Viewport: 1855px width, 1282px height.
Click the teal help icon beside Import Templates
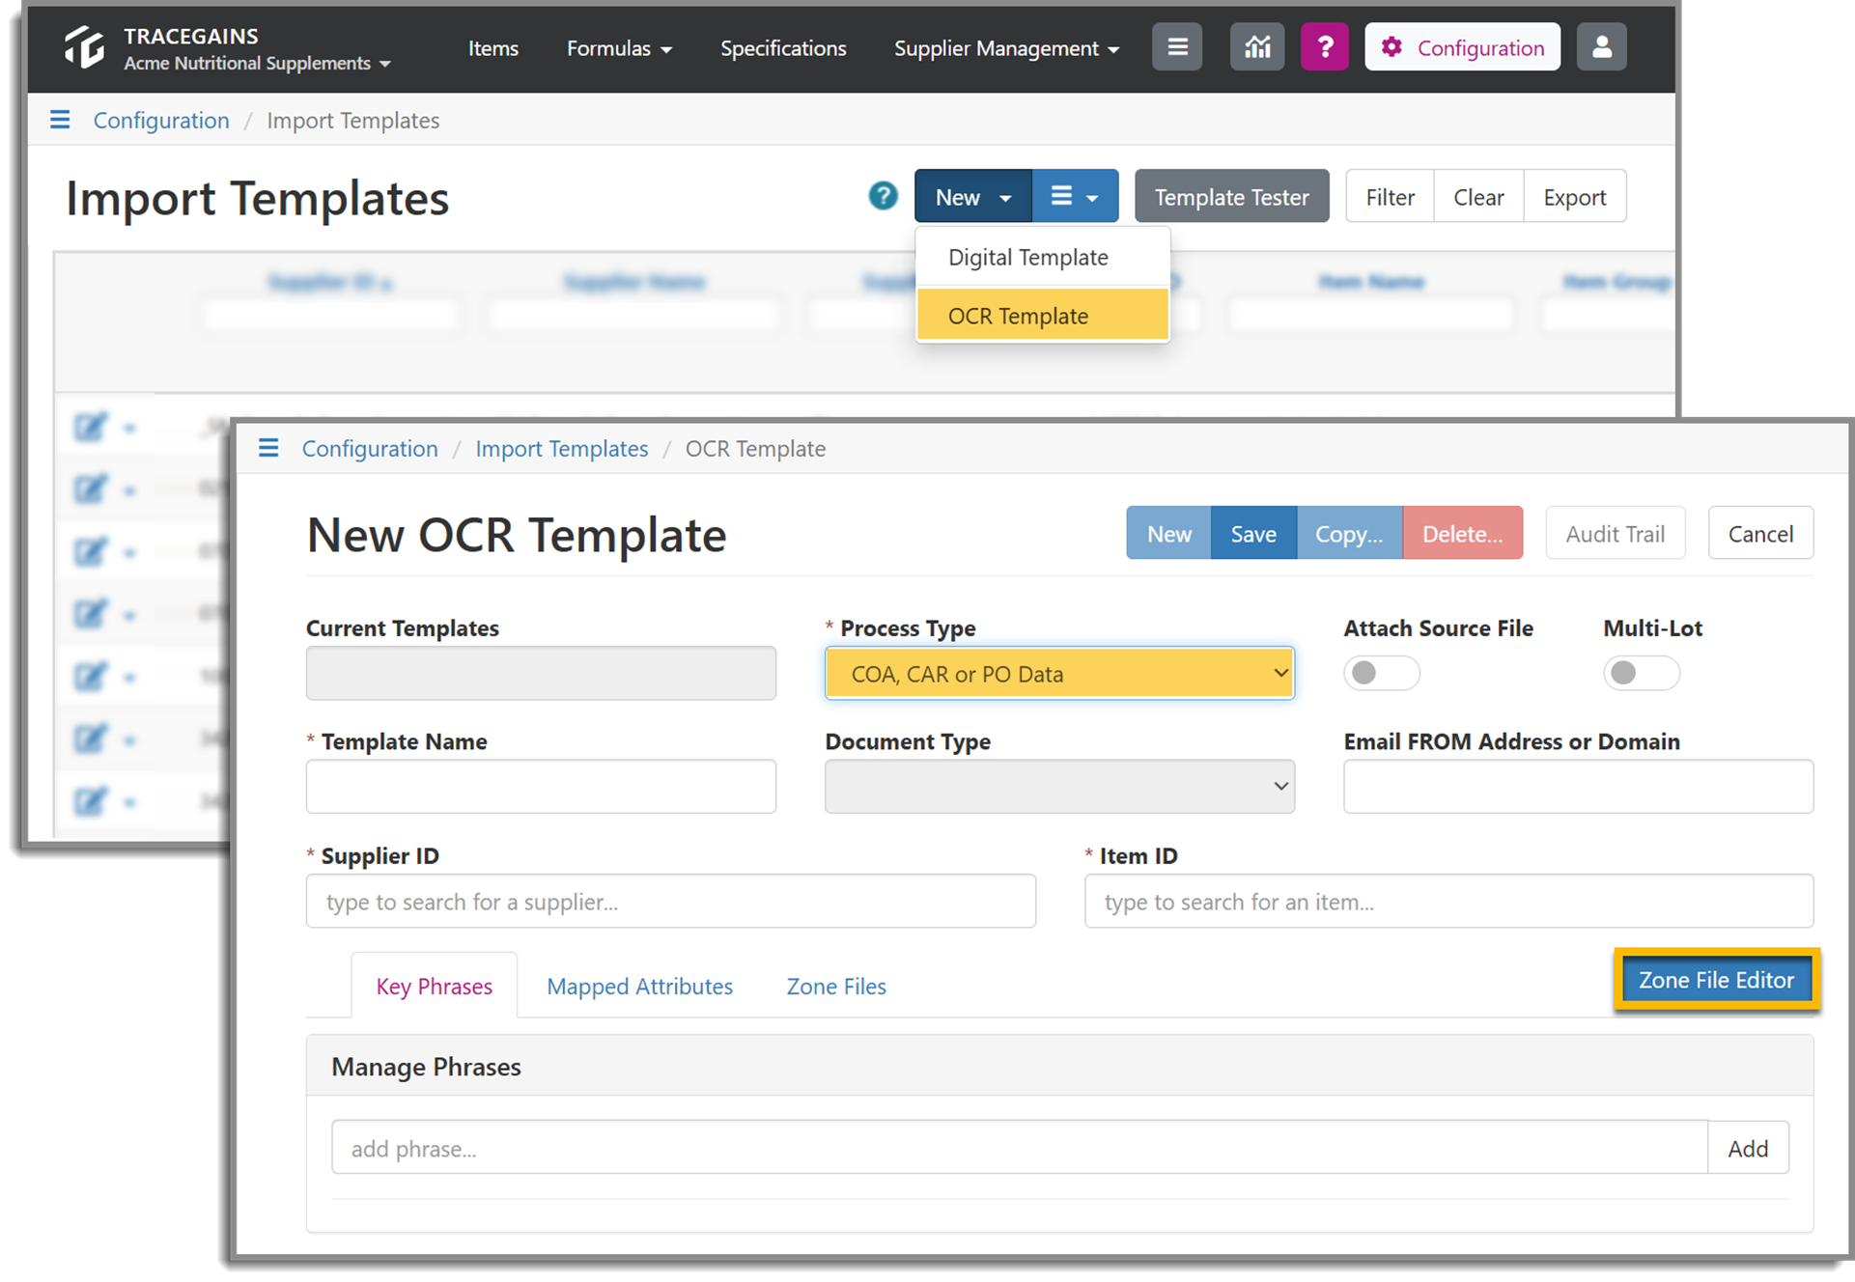(883, 196)
